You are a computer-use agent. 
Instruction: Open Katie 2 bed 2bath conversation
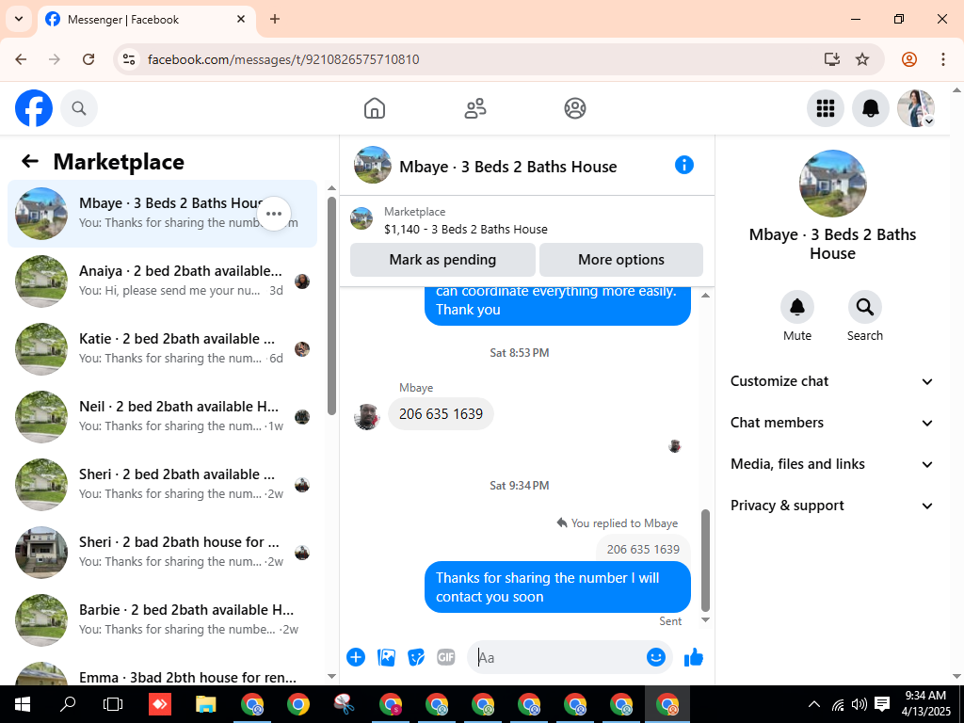tap(162, 348)
